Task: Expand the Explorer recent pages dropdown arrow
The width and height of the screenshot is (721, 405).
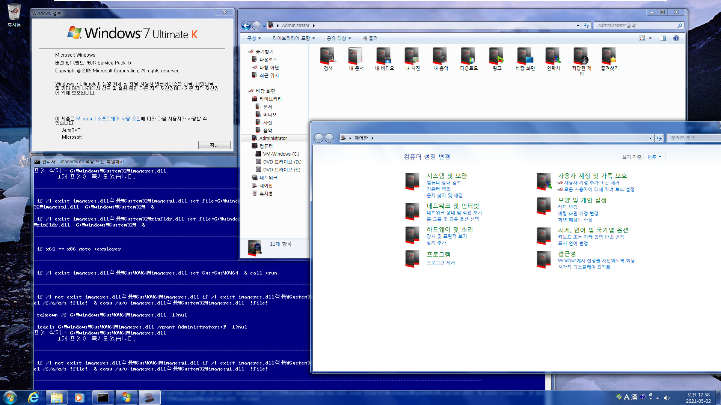Action: [x=264, y=25]
